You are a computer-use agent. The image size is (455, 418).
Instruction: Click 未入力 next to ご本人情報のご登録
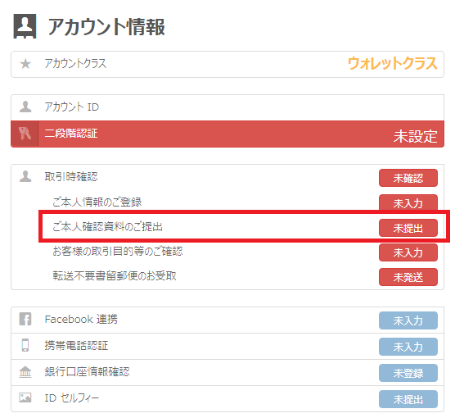click(408, 202)
